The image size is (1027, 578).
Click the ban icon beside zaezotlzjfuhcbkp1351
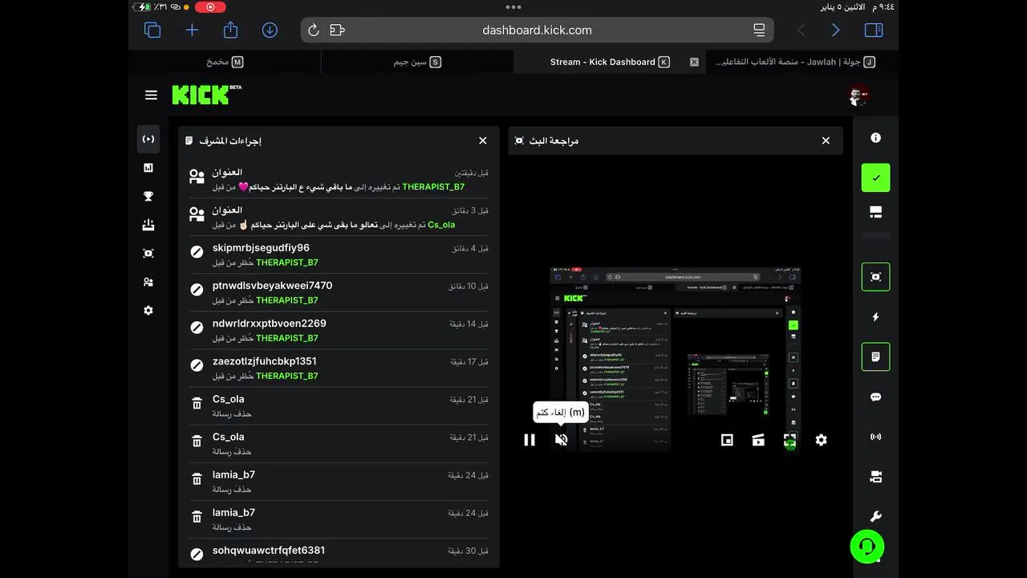coord(197,365)
